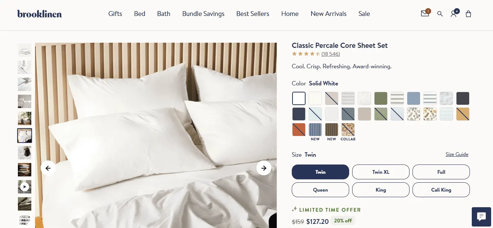Select the Solid White color swatch
The height and width of the screenshot is (228, 493).
coord(298,98)
